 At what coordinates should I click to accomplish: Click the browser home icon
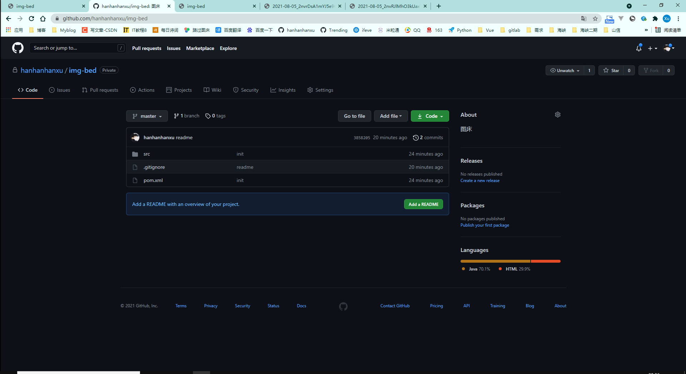click(x=43, y=19)
